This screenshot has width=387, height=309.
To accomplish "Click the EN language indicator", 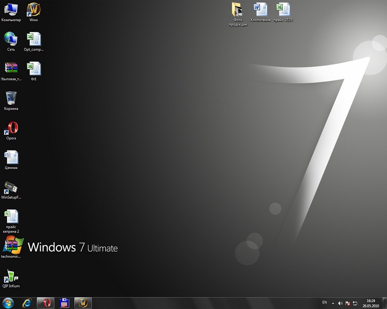I will 324,303.
